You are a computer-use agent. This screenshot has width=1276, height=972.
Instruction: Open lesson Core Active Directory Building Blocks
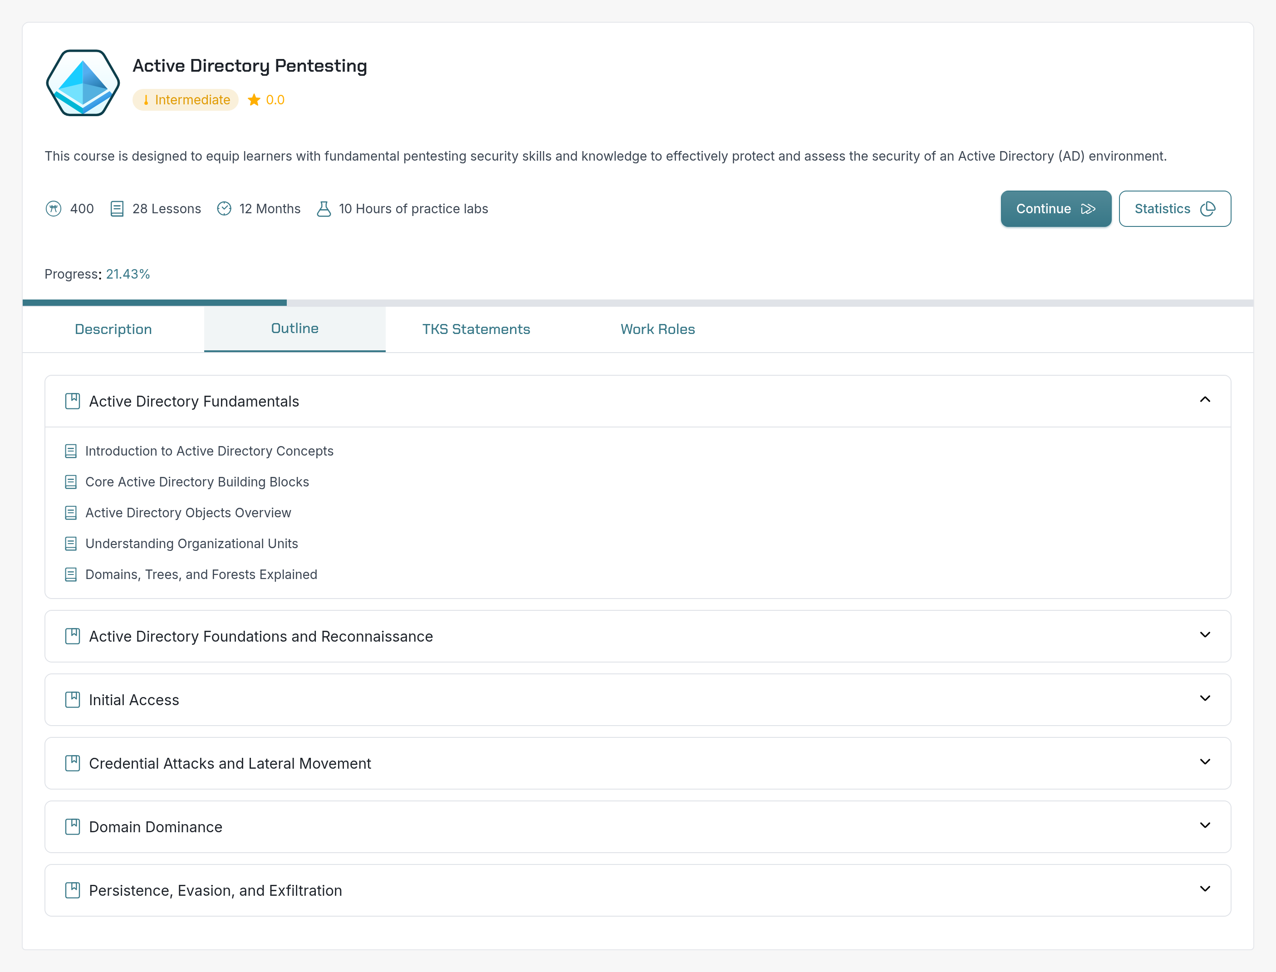(197, 482)
